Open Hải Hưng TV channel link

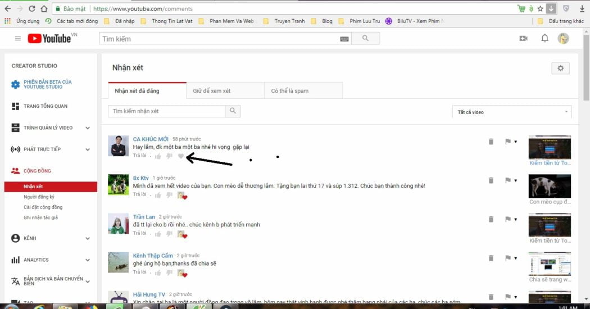click(149, 294)
